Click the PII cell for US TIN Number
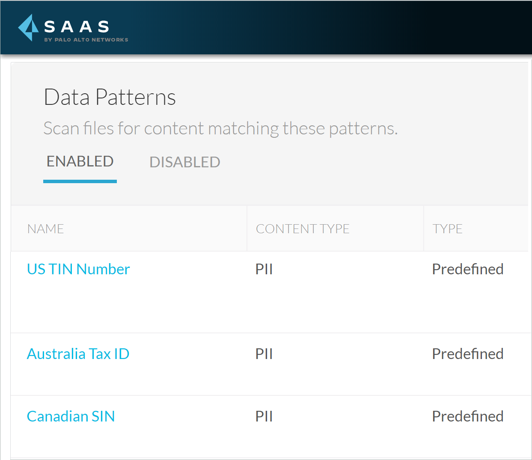This screenshot has height=460, width=532. click(264, 269)
